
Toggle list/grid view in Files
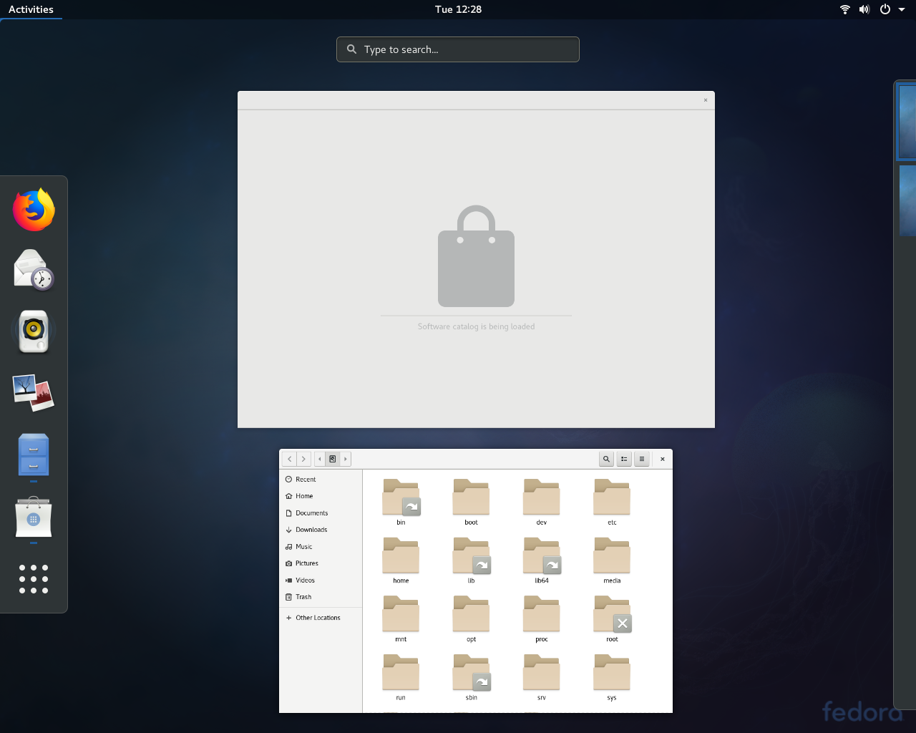pos(624,459)
